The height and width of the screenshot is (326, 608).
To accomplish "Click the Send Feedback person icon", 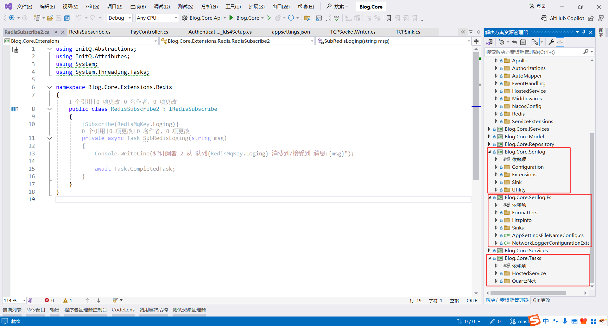I will (601, 18).
